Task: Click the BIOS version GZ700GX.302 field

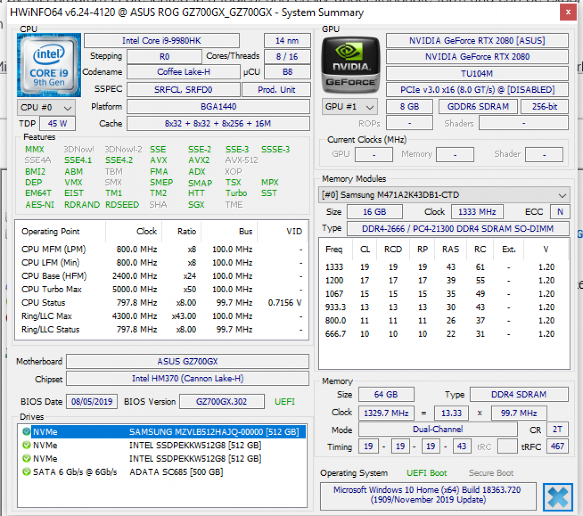Action: (x=221, y=402)
